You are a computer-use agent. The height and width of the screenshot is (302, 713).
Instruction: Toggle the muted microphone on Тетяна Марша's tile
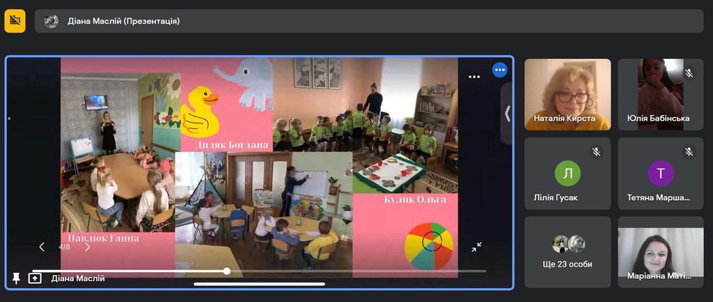click(x=689, y=151)
